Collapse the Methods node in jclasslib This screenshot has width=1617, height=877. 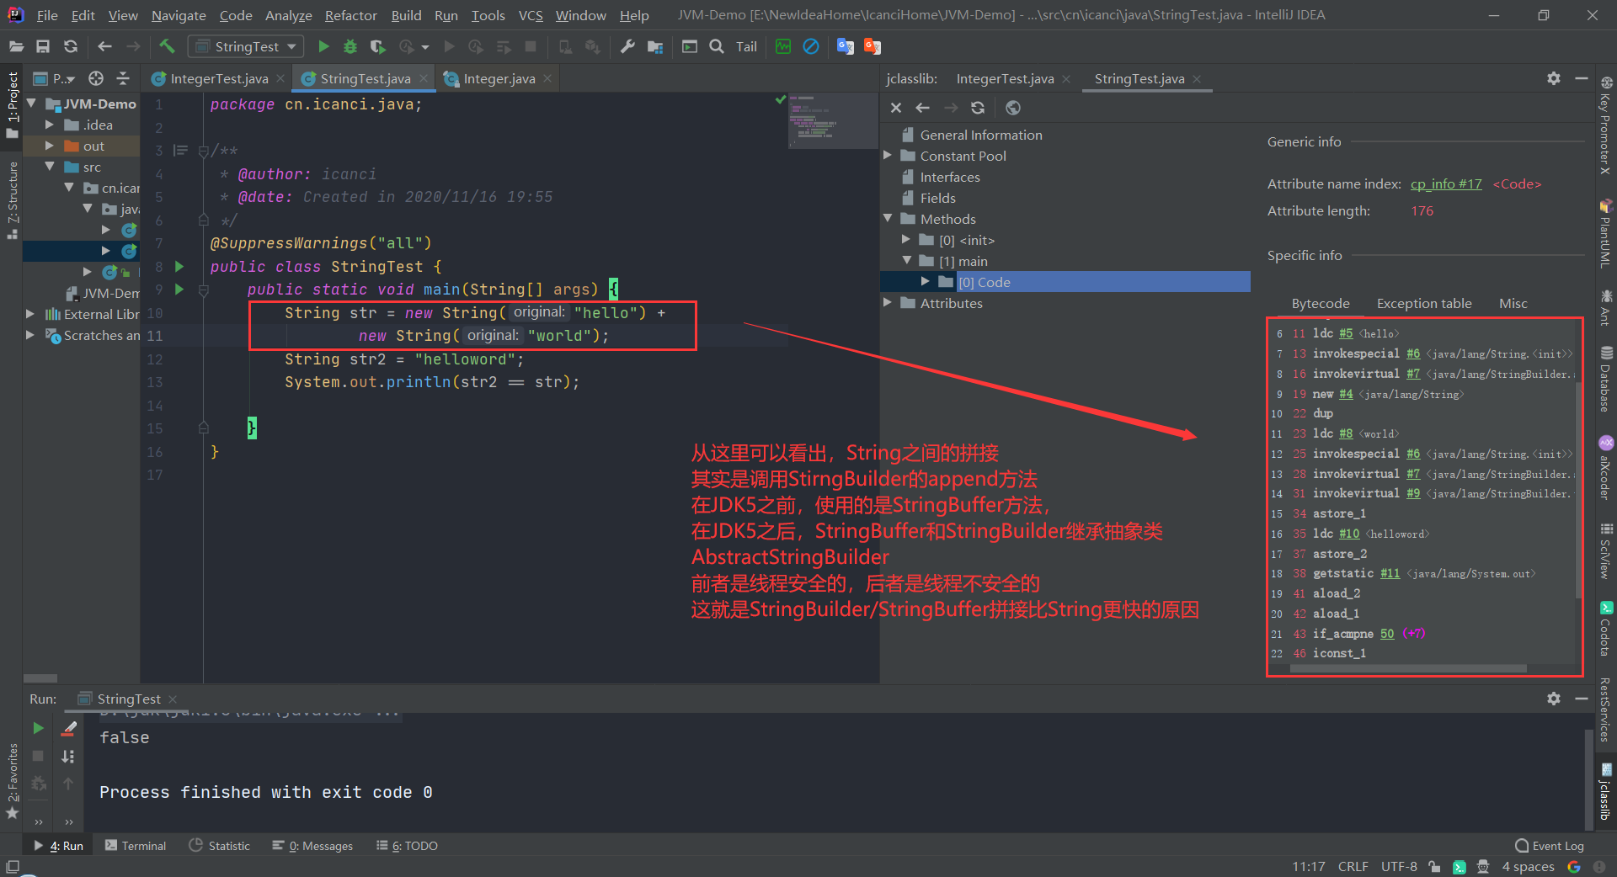888,219
